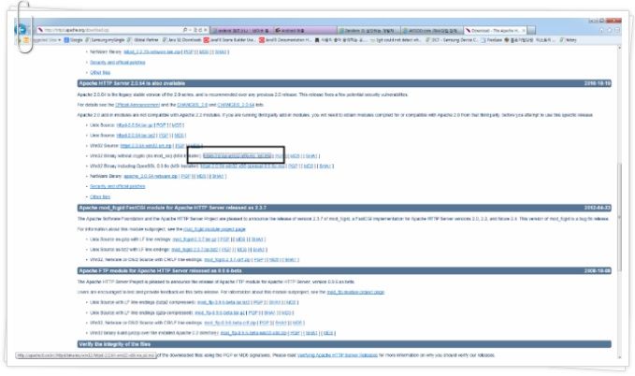Open the CHANGES_2.0.64 link
Viewport: 635px width, 376px height.
(236, 105)
